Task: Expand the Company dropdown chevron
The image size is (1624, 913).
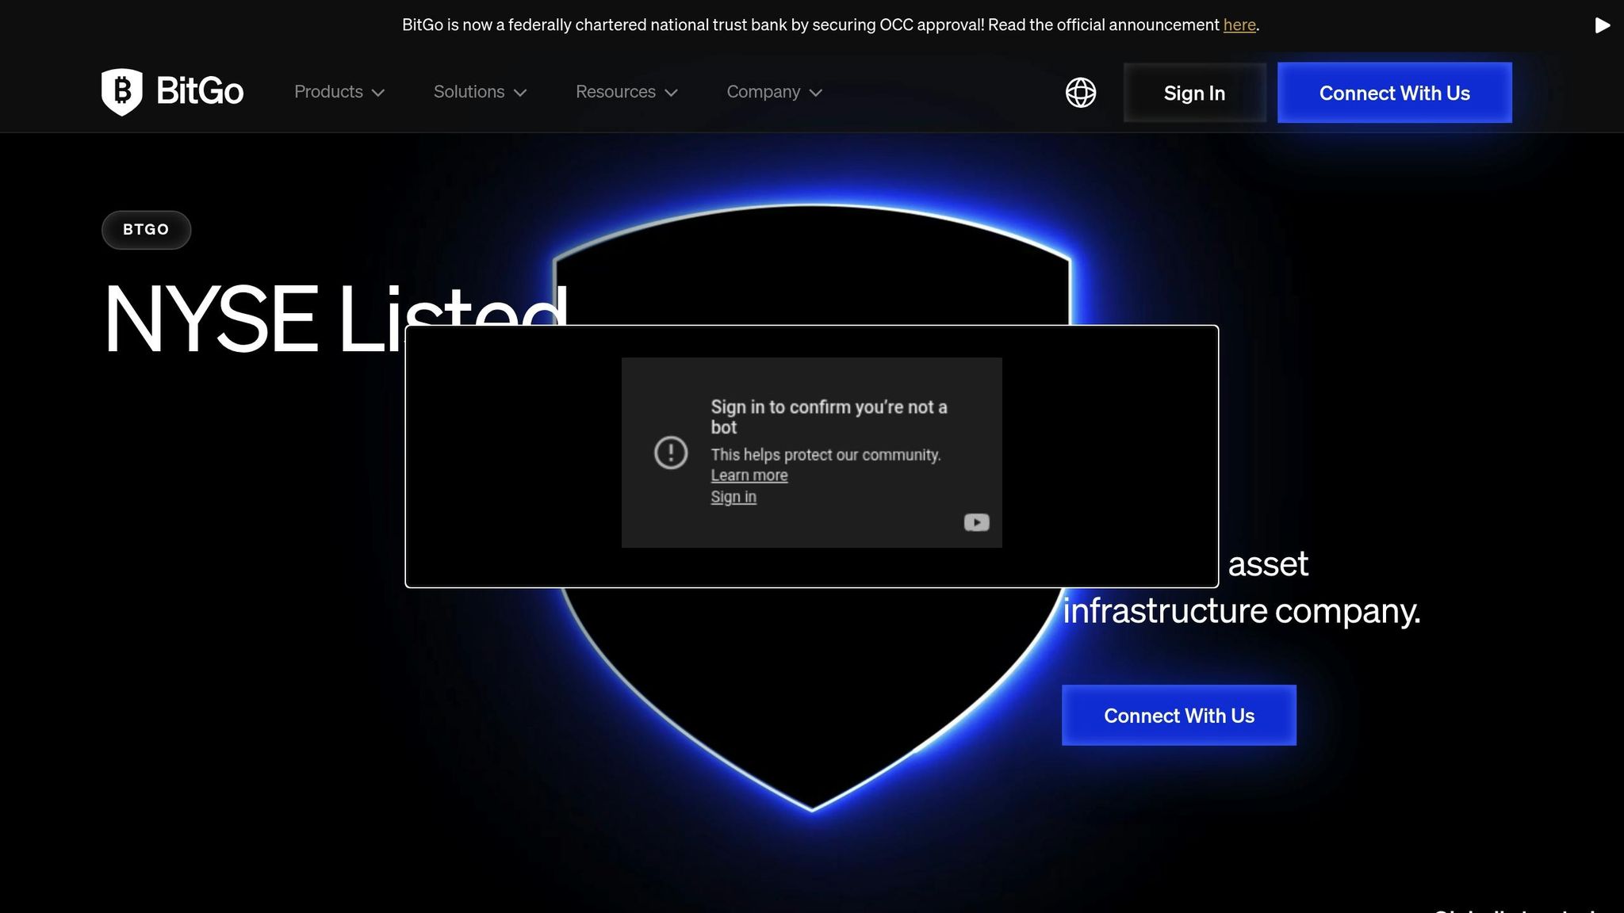Action: (x=815, y=93)
